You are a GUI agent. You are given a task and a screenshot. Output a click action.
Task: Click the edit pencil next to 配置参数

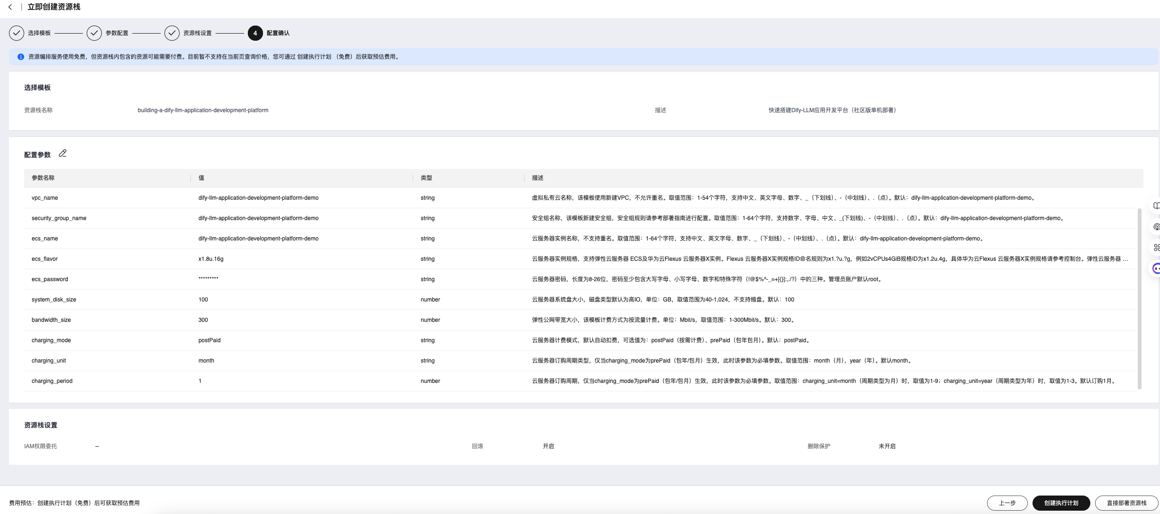pyautogui.click(x=63, y=153)
